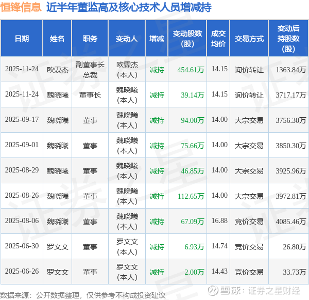Click the position cell 副董事长 总裁
This screenshot has height=300, width=309.
pyautogui.click(x=90, y=70)
